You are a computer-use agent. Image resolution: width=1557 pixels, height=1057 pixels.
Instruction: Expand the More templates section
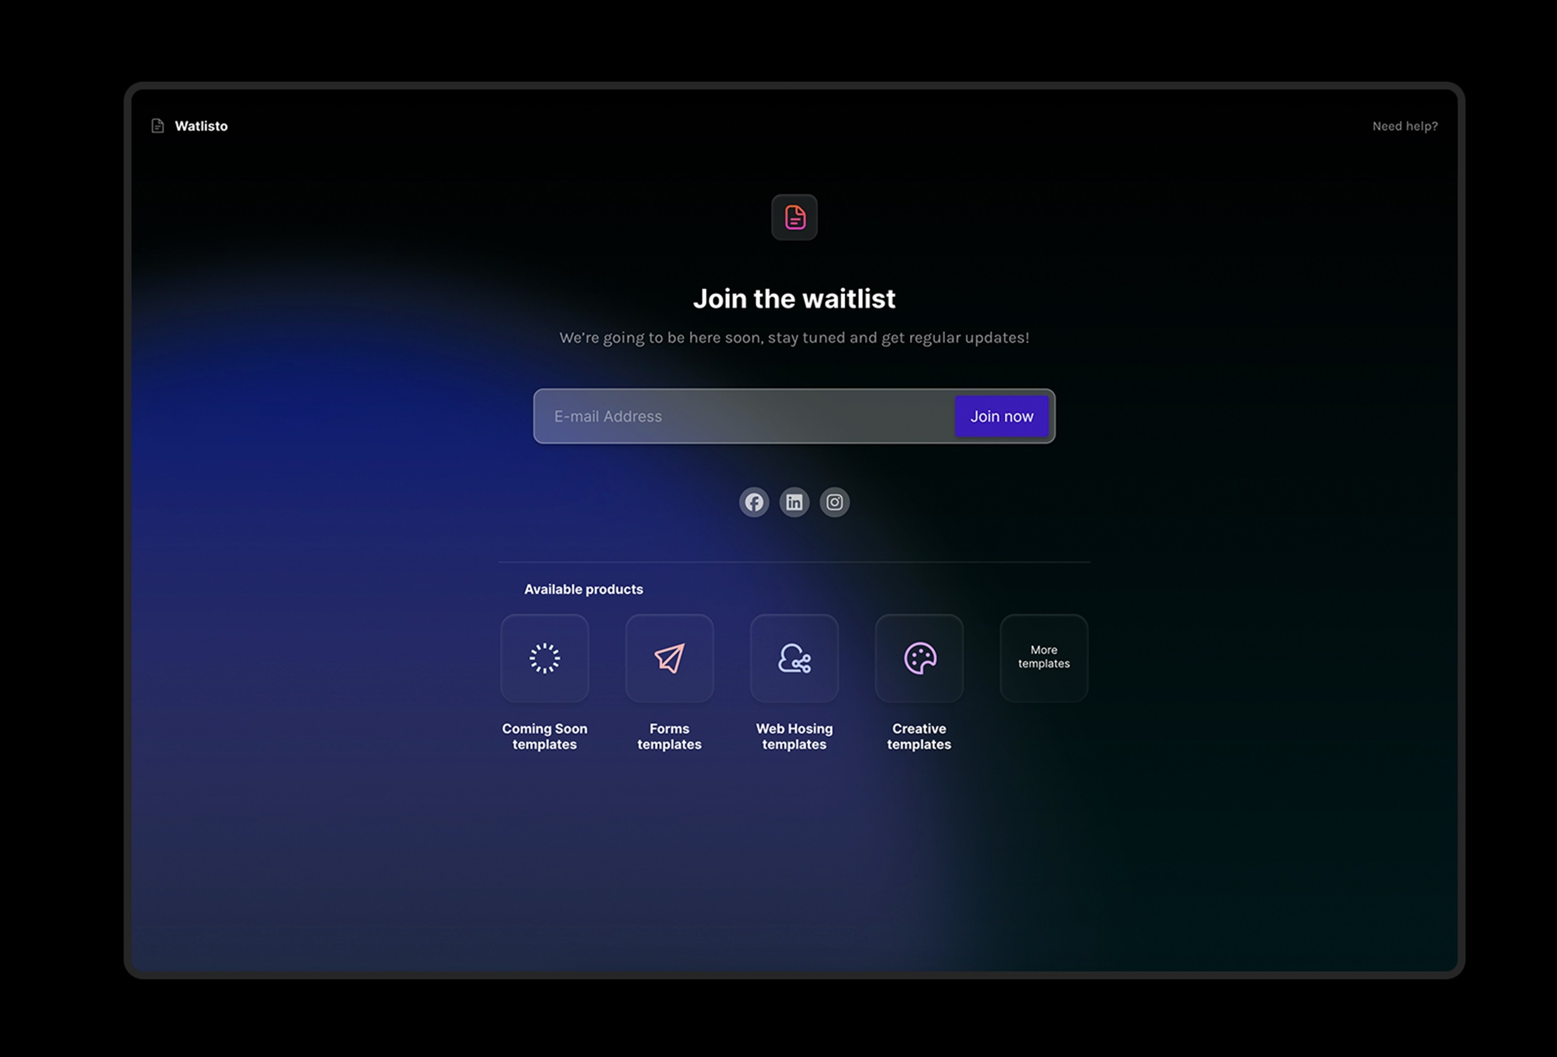coord(1043,658)
